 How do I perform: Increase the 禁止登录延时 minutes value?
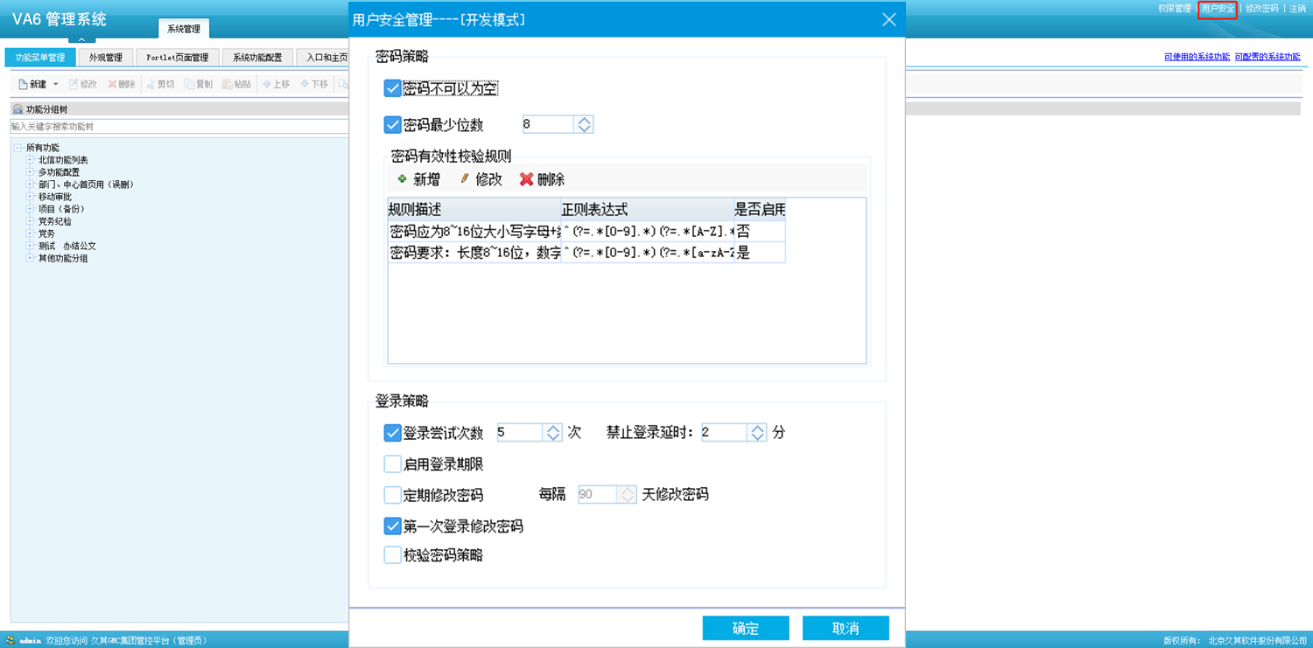(757, 428)
